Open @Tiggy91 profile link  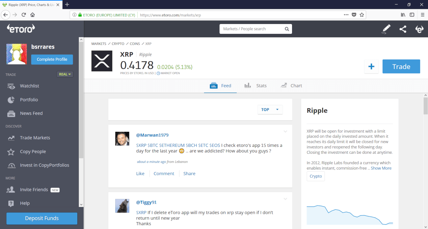tap(146, 202)
